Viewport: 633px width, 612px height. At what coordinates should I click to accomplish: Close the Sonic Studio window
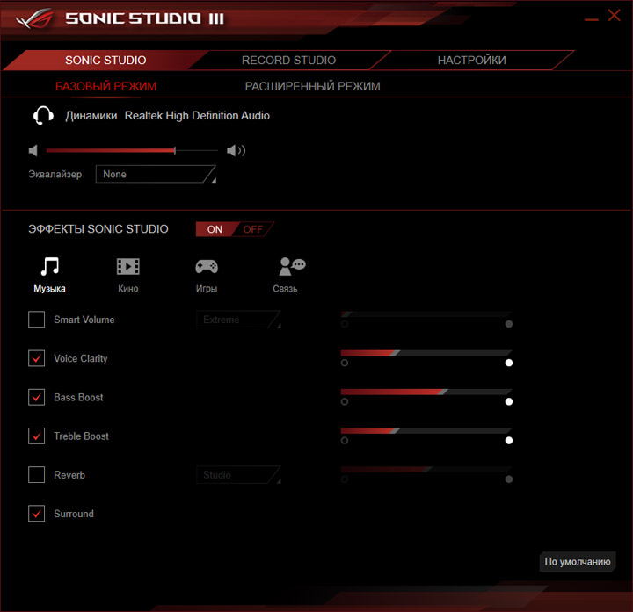[x=614, y=15]
